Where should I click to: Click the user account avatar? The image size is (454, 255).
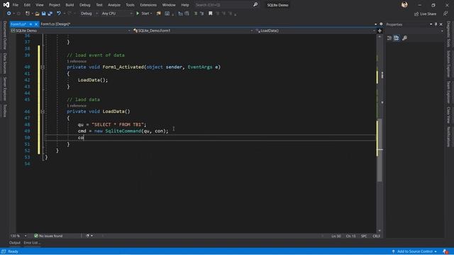(404, 5)
